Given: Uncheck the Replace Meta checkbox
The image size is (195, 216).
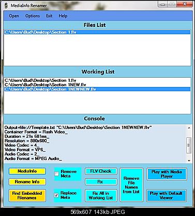Looking at the screenshot, I should [x=56, y=195].
